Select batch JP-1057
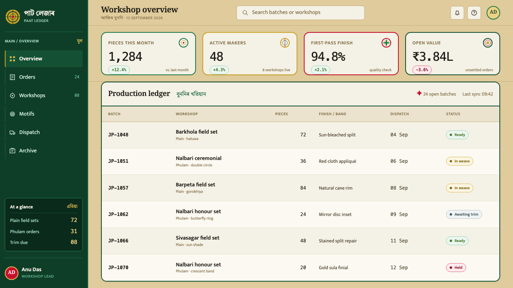The width and height of the screenshot is (513, 288). tap(118, 188)
